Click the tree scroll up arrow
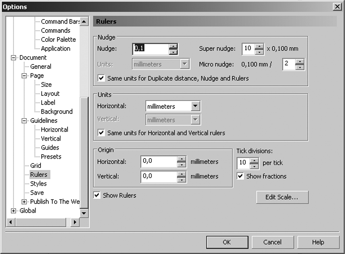The width and height of the screenshot is (345, 254). [84, 21]
